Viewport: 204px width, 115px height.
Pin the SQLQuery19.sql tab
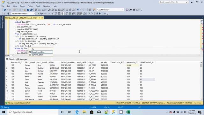pyautogui.click(x=40, y=18)
